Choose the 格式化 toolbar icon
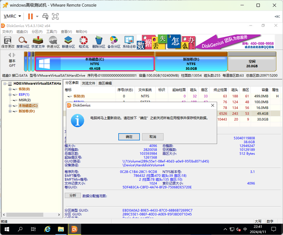283x235 pixels. pos(84,42)
